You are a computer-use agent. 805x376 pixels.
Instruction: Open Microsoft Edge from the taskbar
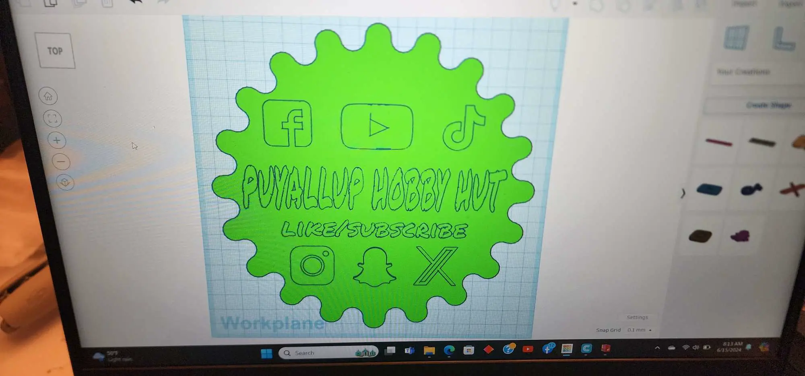(x=449, y=350)
